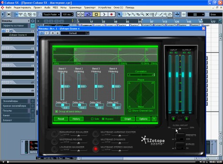Click the Ozone Reset button
The width and height of the screenshot is (223, 164).
(x=61, y=119)
